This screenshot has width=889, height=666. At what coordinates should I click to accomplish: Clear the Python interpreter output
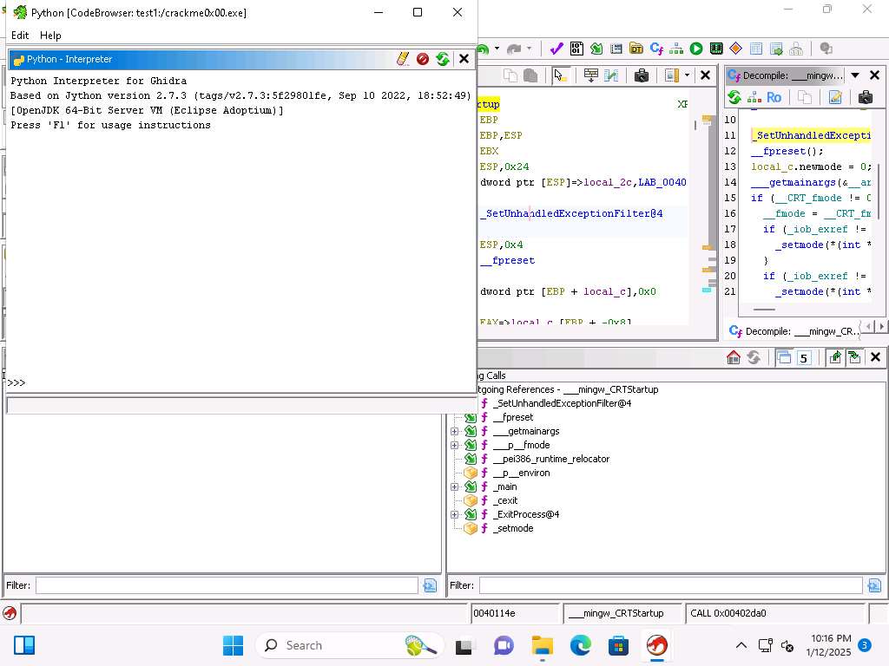coord(402,59)
